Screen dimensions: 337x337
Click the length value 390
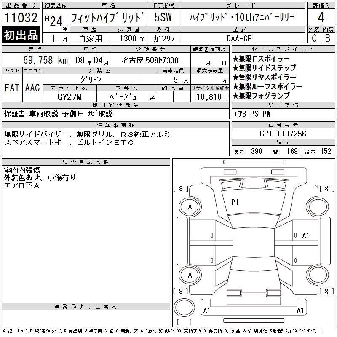257,151
